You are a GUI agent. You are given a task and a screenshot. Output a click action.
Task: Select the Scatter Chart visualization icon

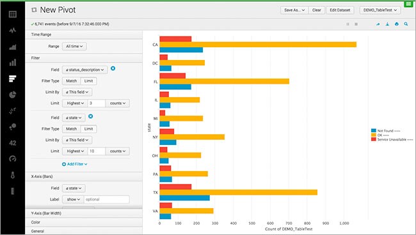pyautogui.click(x=12, y=110)
